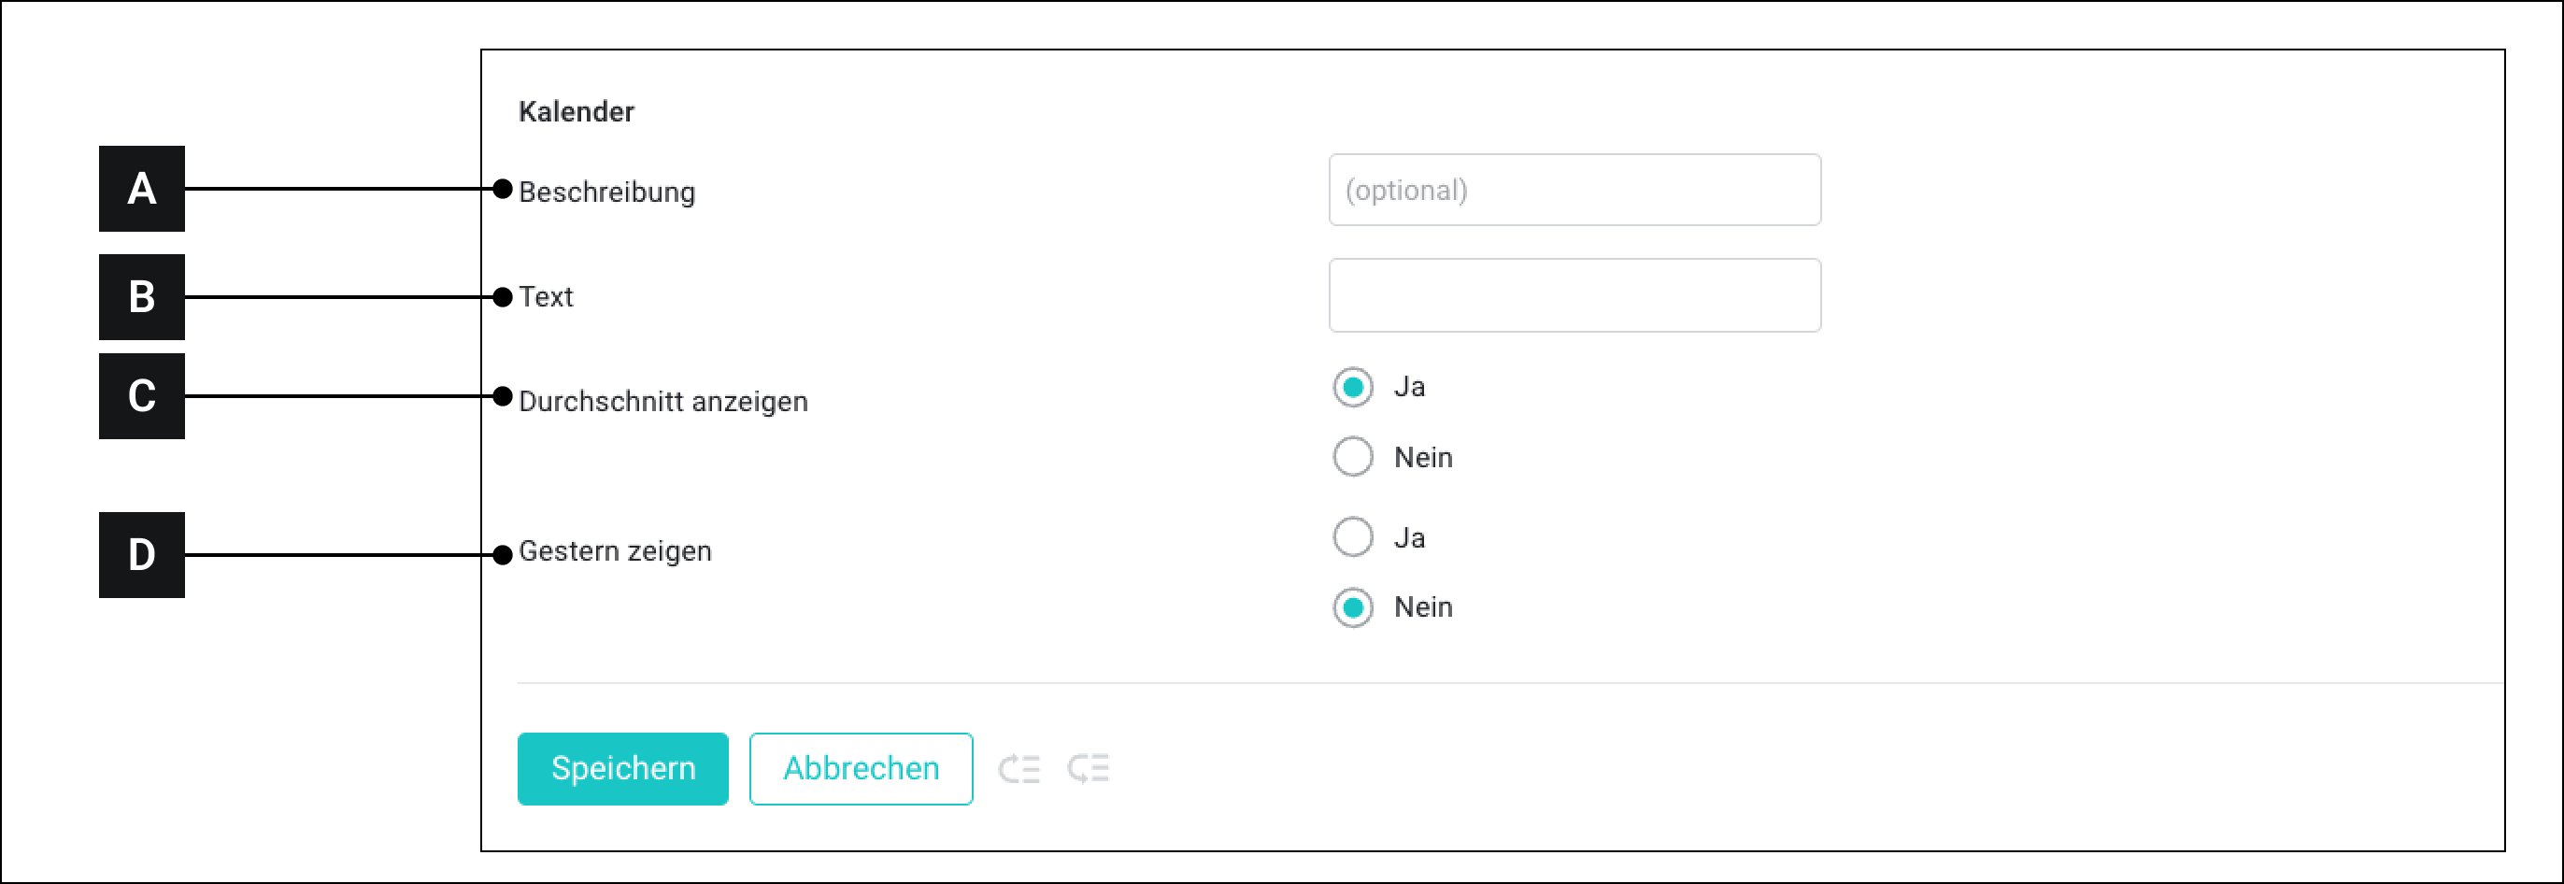This screenshot has width=2564, height=884.
Task: Click the Gestern zeigen label
Action: (x=615, y=551)
